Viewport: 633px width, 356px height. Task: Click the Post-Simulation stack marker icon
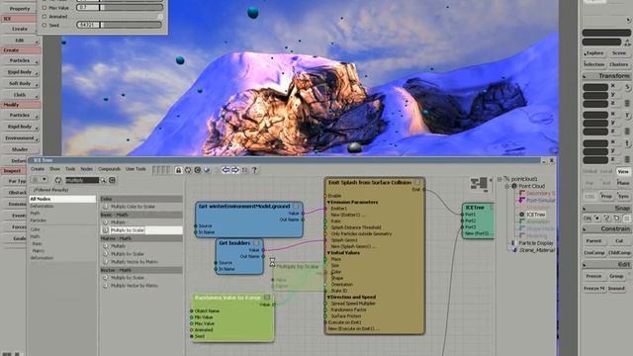pyautogui.click(x=521, y=200)
